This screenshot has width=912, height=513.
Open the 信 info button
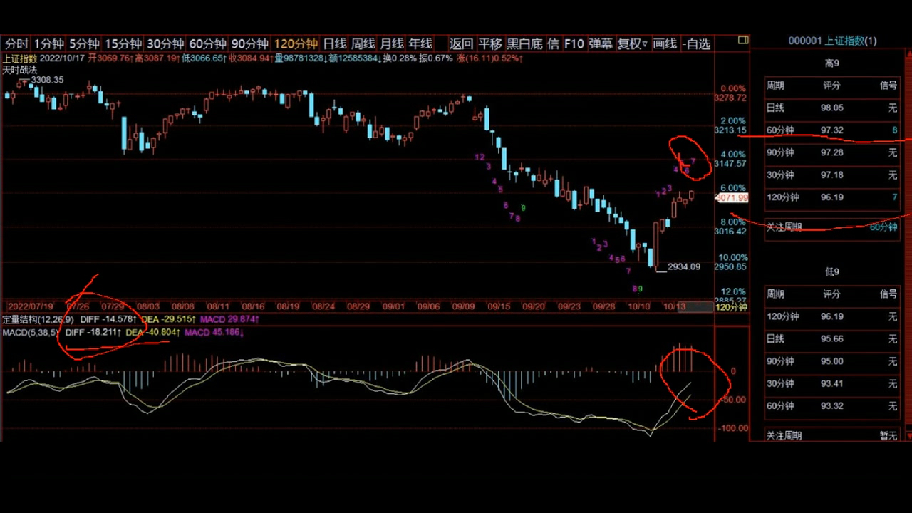(554, 43)
